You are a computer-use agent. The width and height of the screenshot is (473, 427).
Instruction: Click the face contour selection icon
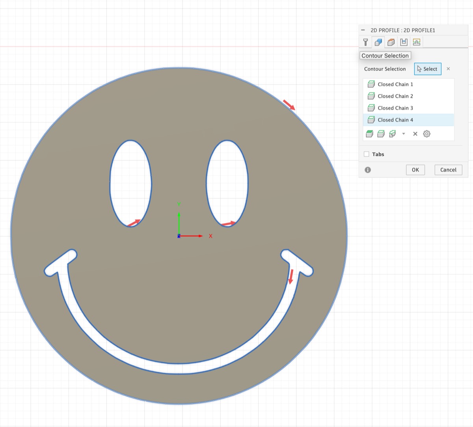click(369, 134)
